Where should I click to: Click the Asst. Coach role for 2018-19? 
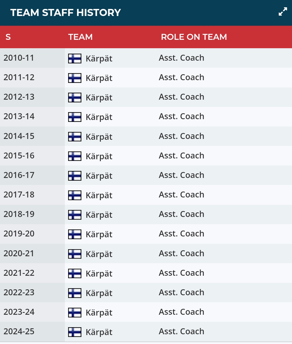(181, 214)
